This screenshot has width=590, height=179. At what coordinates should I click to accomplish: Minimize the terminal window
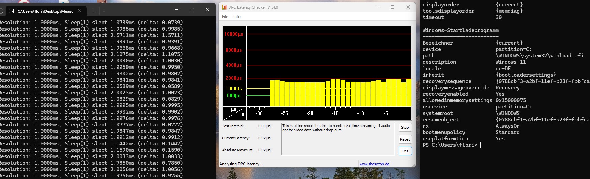coord(177,10)
